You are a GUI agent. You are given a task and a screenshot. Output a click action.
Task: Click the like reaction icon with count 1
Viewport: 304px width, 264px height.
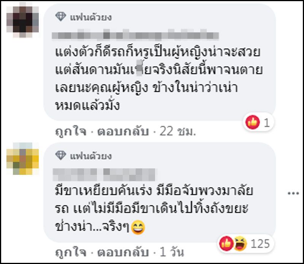tap(252, 122)
